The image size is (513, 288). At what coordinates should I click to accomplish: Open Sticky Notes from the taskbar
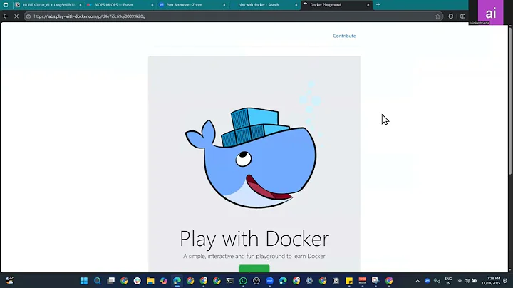click(x=349, y=281)
